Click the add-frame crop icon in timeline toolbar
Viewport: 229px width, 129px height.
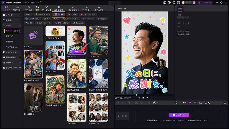(x=164, y=103)
